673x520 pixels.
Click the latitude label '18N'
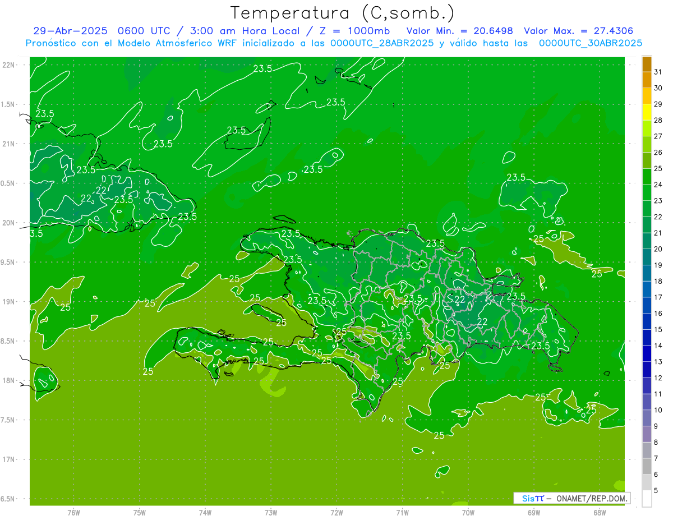click(9, 380)
